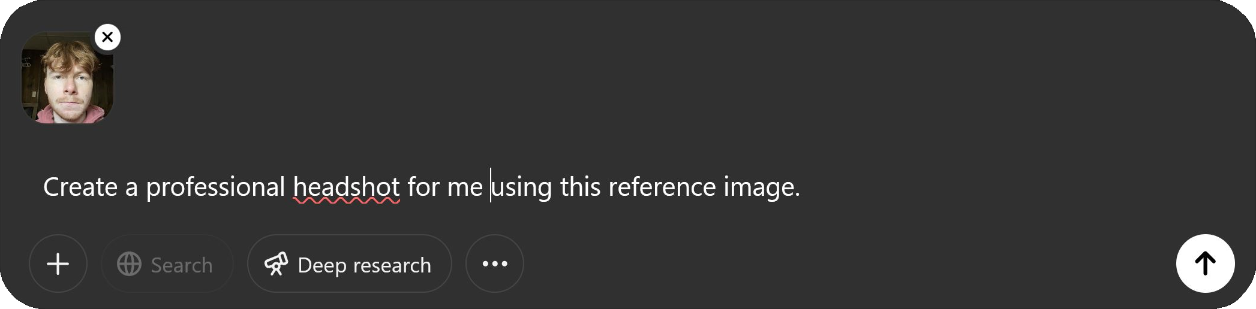Toggle the Search option
Screen dimensions: 1256x309
[x=167, y=264]
